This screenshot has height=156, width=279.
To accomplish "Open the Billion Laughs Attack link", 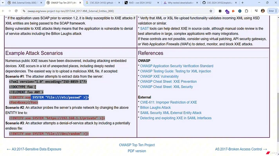I will click(x=155, y=107).
